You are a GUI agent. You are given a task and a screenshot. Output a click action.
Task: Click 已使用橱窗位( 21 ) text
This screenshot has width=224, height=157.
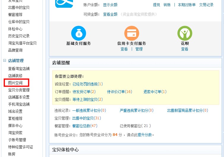[x=135, y=126]
